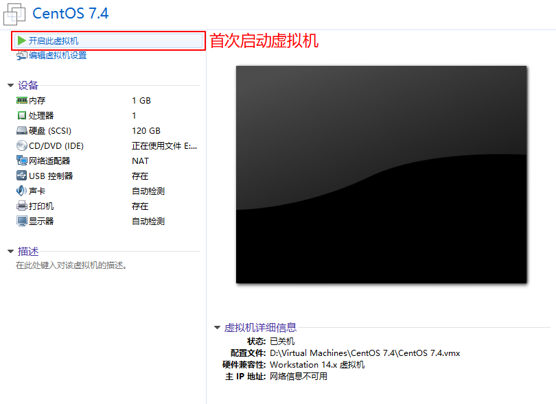This screenshot has width=556, height=404.
Task: Click the processor count value 1
Action: pyautogui.click(x=134, y=115)
